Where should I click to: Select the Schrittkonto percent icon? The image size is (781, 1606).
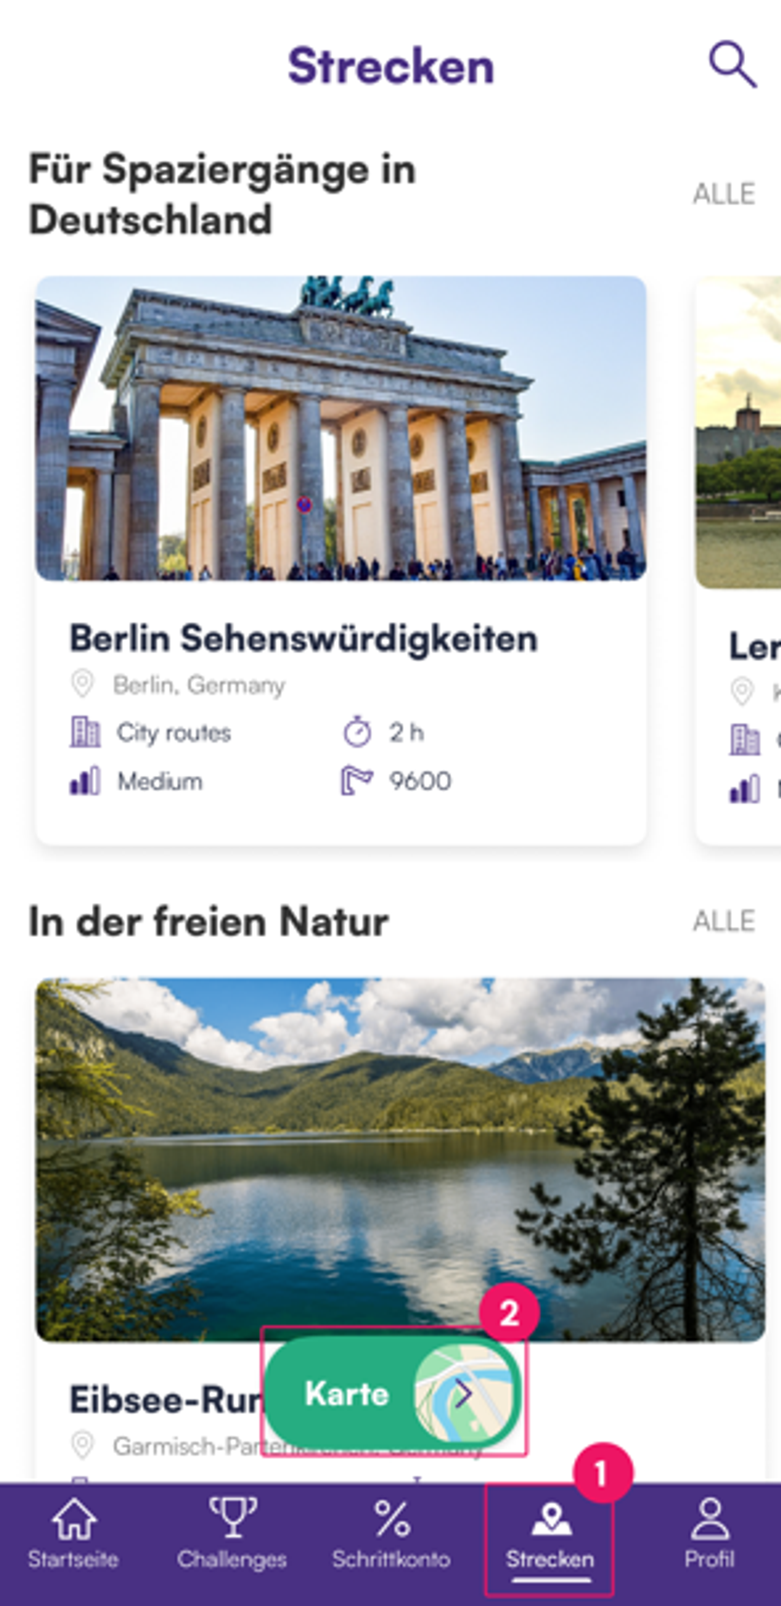coord(392,1519)
